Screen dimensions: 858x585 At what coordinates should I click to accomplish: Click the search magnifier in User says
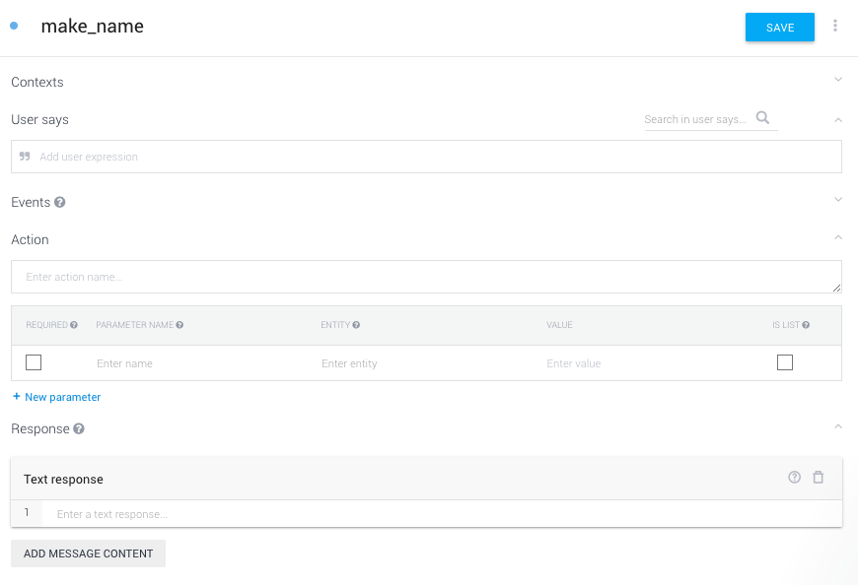tap(762, 118)
